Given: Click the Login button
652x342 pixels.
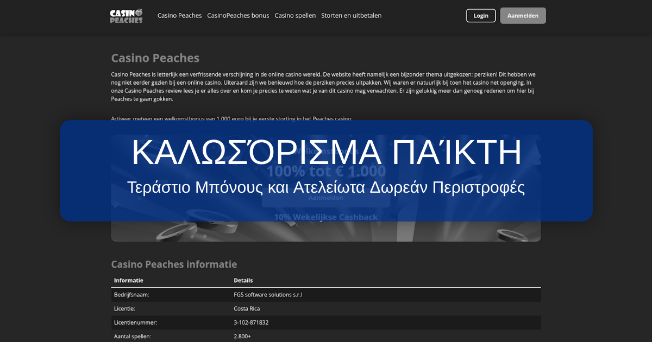Looking at the screenshot, I should pos(481,16).
